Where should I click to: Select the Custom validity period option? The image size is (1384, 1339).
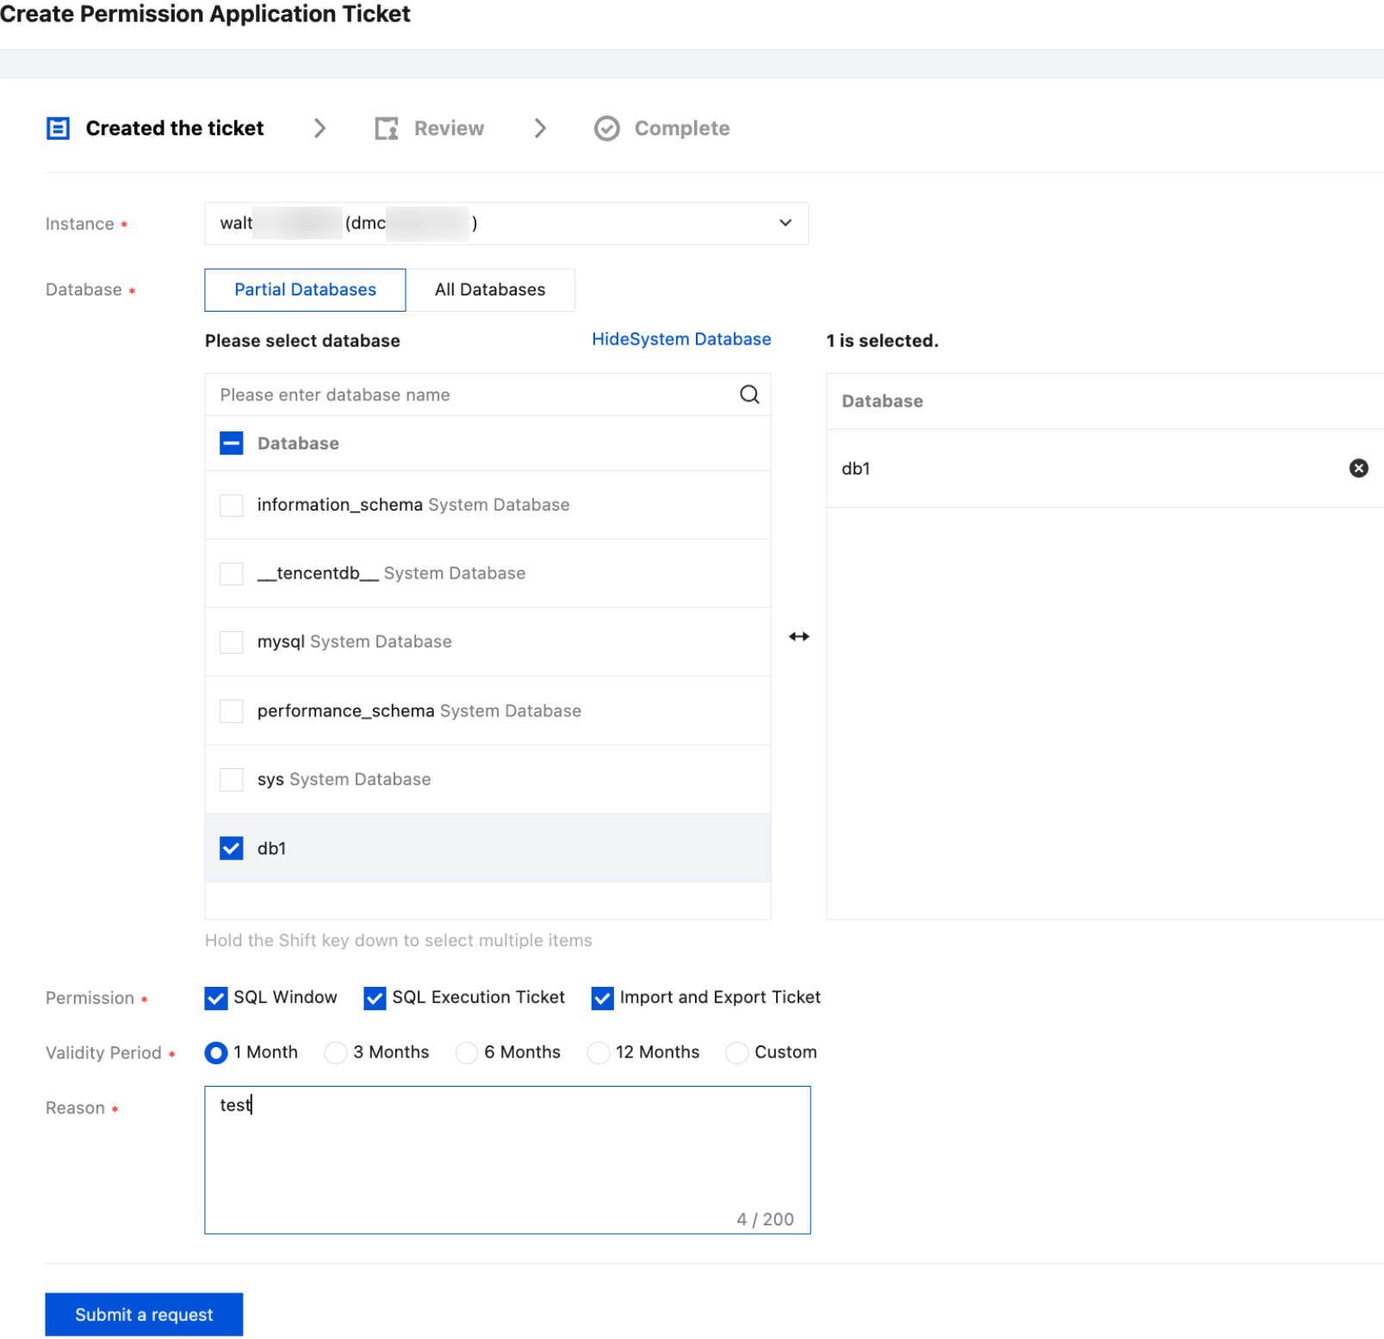[737, 1052]
